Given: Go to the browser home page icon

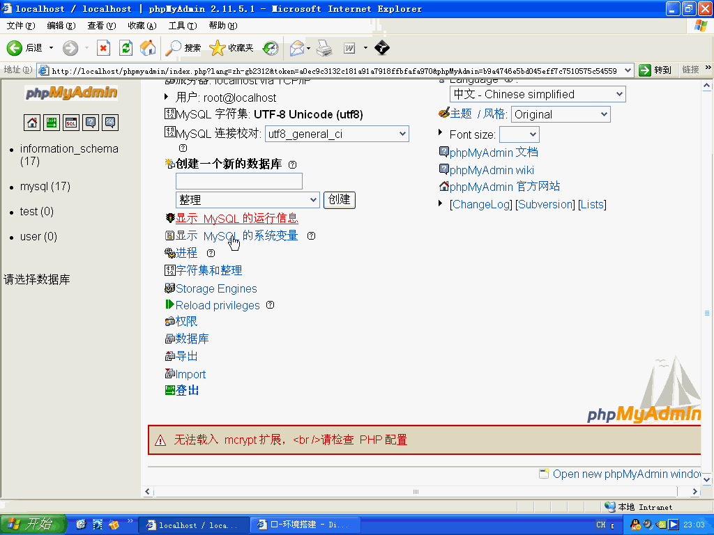Looking at the screenshot, I should click(148, 48).
